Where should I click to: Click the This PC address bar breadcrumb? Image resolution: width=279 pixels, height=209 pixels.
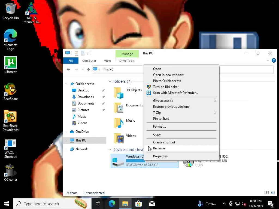coord(108,69)
